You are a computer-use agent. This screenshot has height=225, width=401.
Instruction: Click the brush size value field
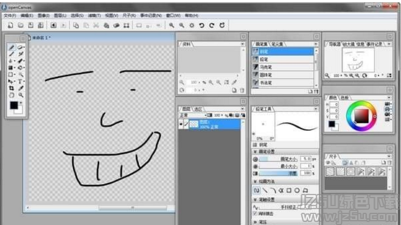[x=305, y=159]
